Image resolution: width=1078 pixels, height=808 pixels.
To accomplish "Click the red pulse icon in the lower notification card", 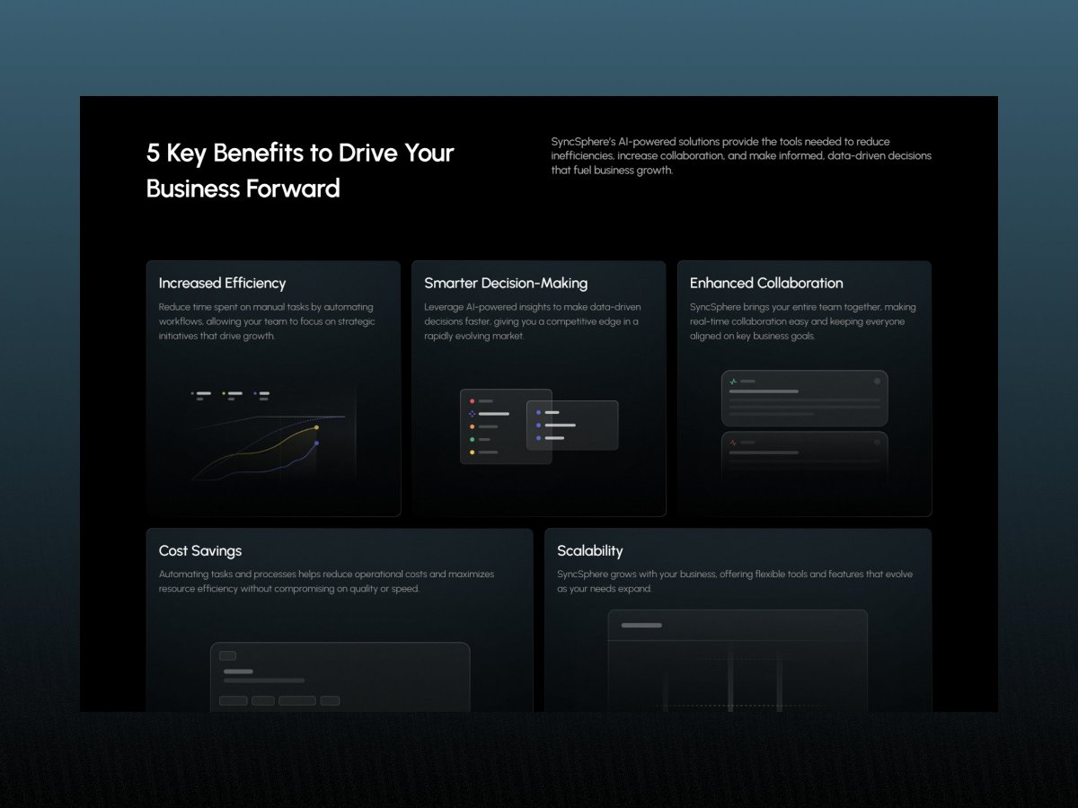I will 733,443.
